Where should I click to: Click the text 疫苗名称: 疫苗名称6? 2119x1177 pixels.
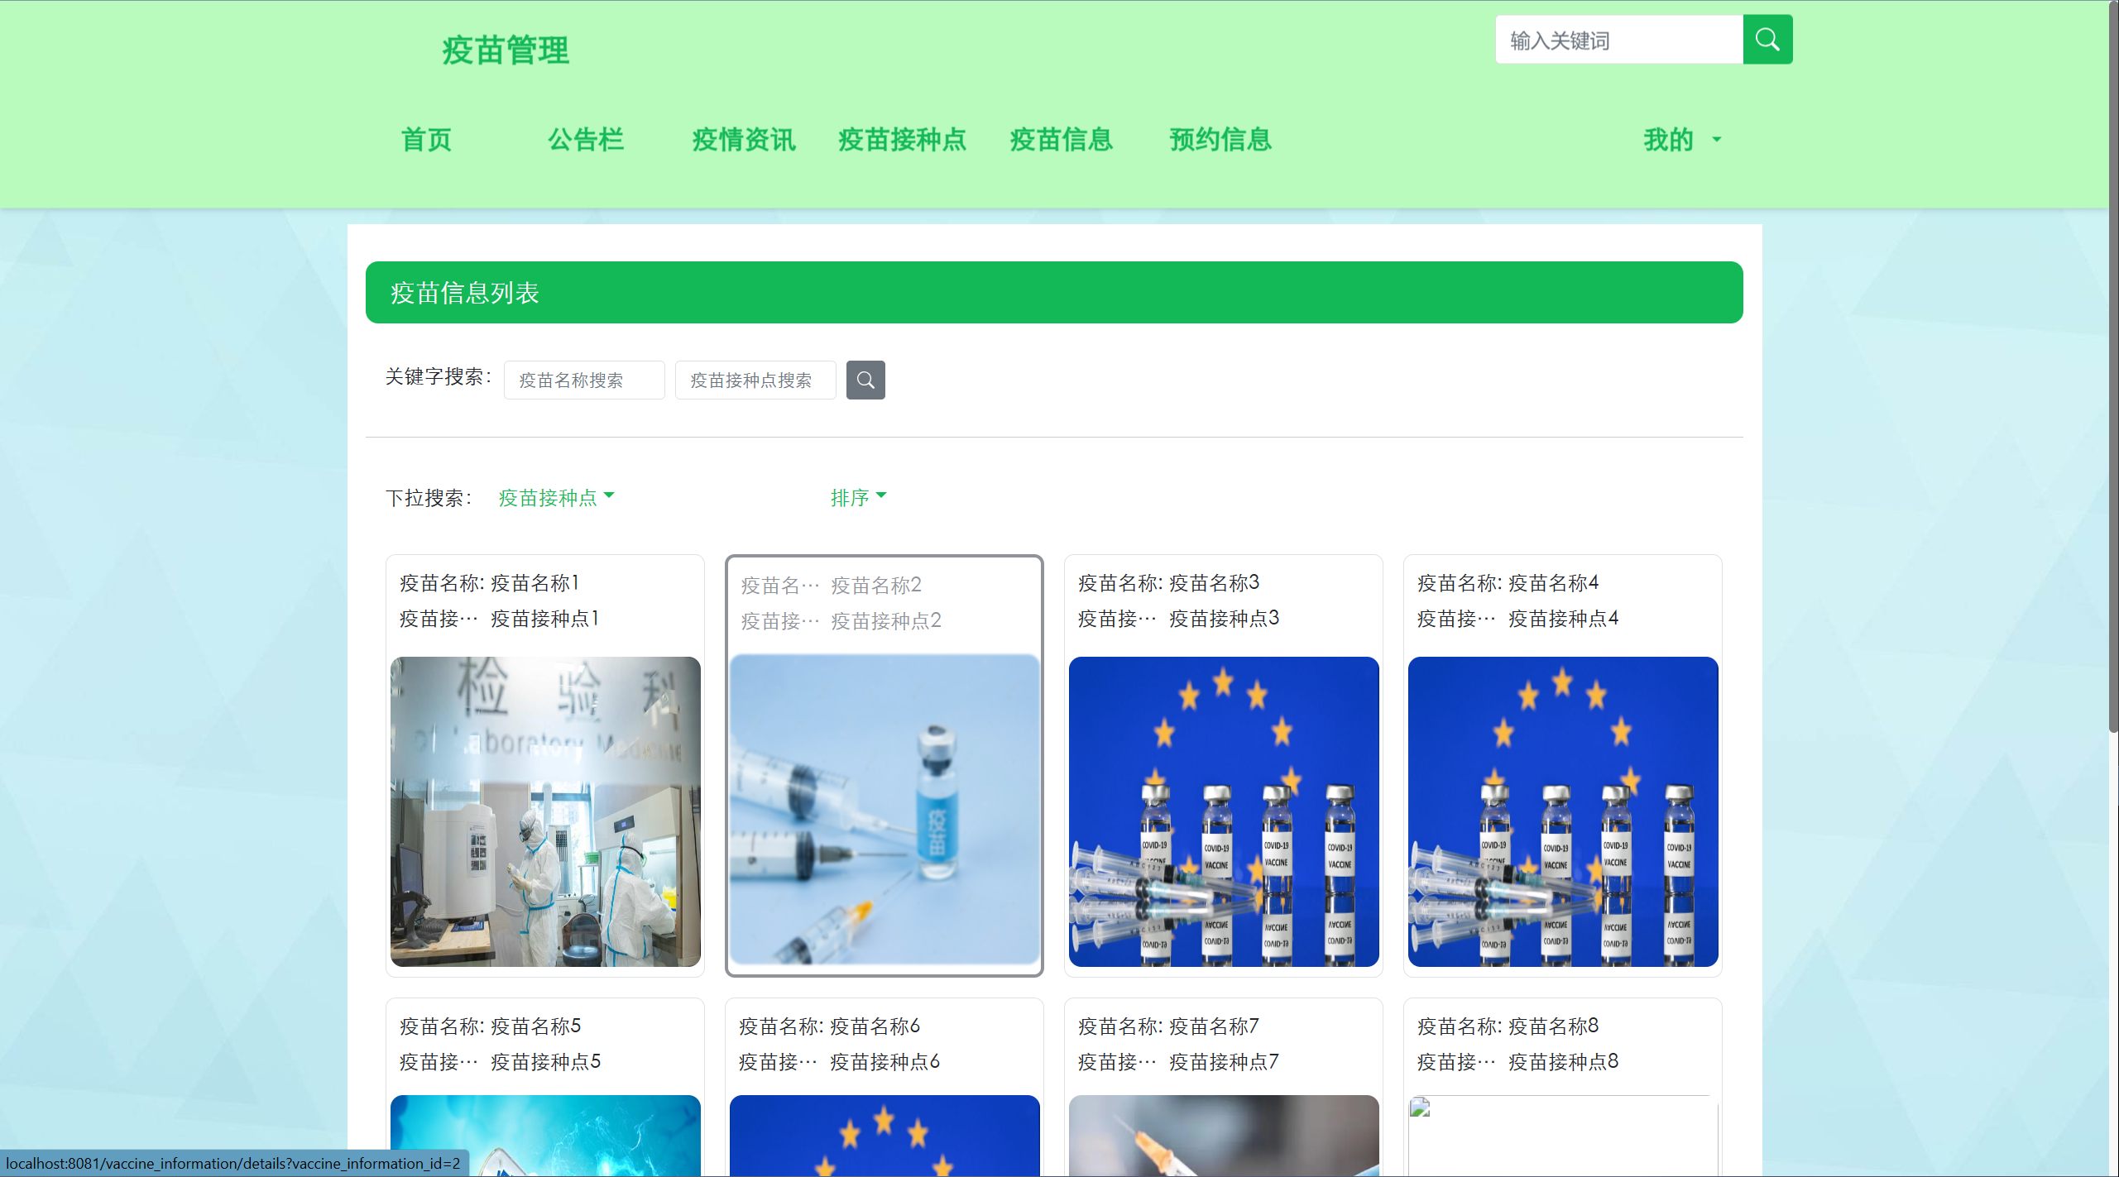click(829, 1026)
